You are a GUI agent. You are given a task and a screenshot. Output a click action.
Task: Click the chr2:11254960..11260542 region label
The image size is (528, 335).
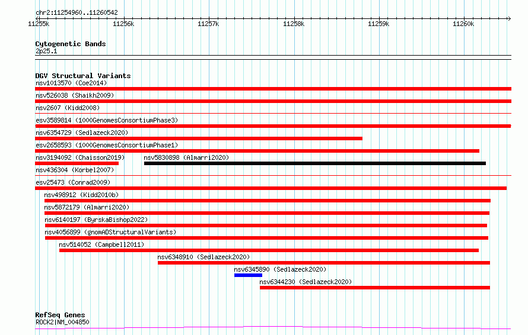point(77,12)
